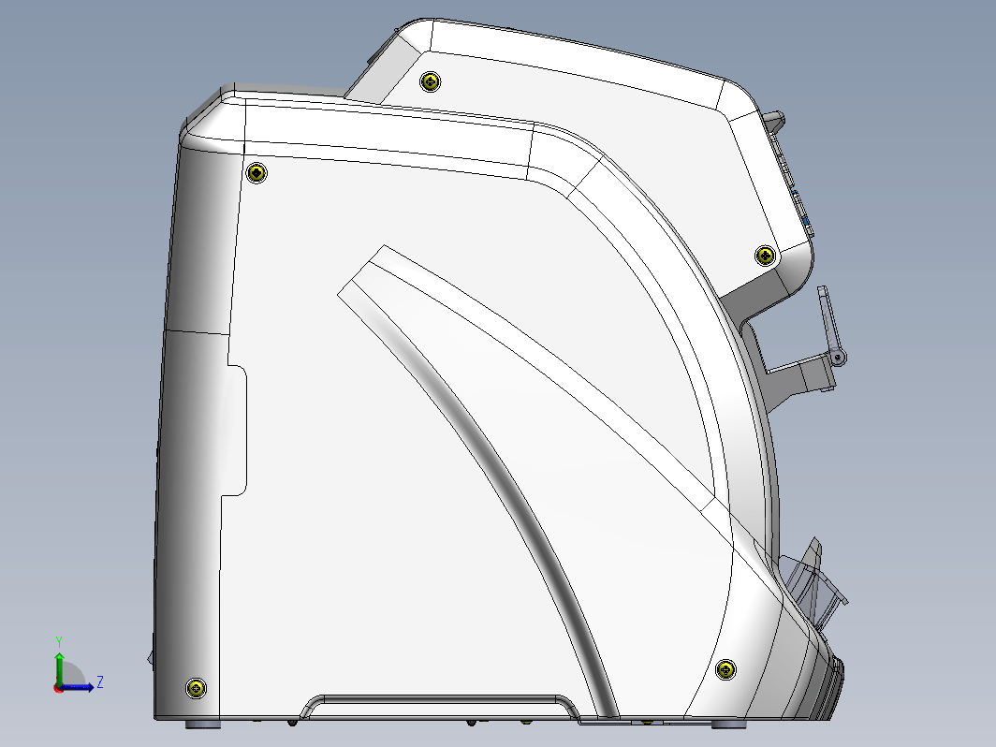Select the yellow screw beside the rear output opening
This screenshot has height=747, width=996.
[766, 256]
